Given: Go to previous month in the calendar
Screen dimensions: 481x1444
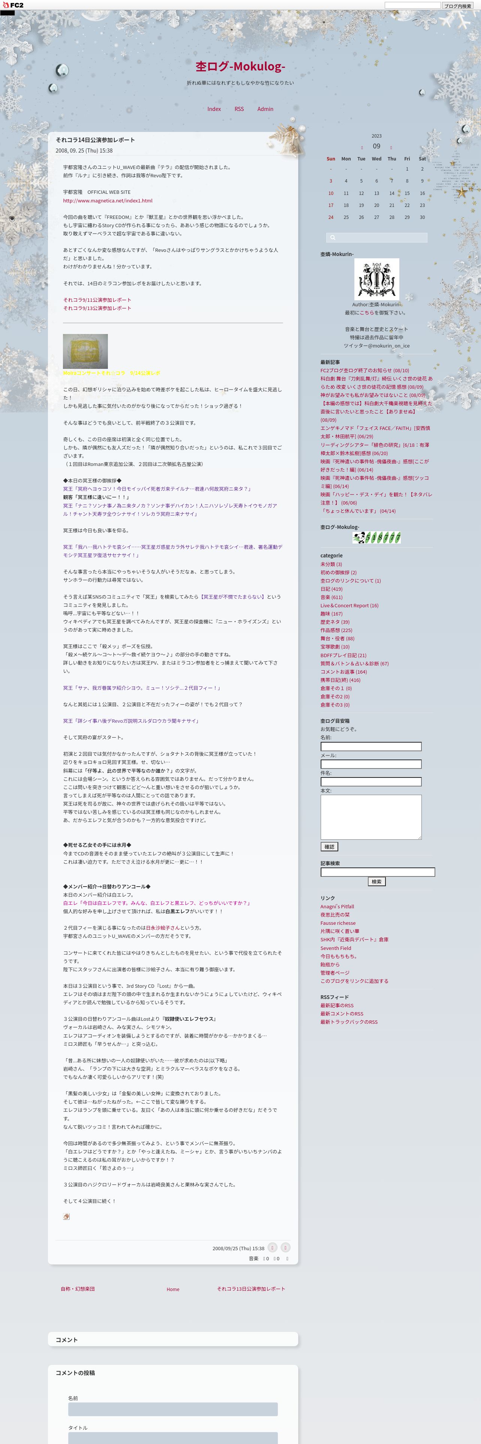Looking at the screenshot, I should (362, 147).
